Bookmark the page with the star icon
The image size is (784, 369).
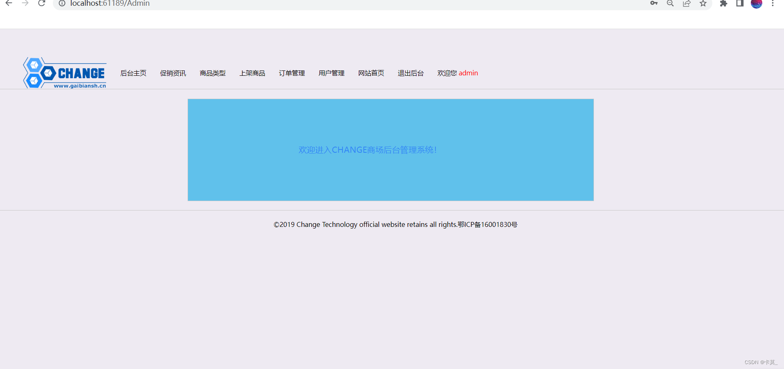click(x=703, y=4)
